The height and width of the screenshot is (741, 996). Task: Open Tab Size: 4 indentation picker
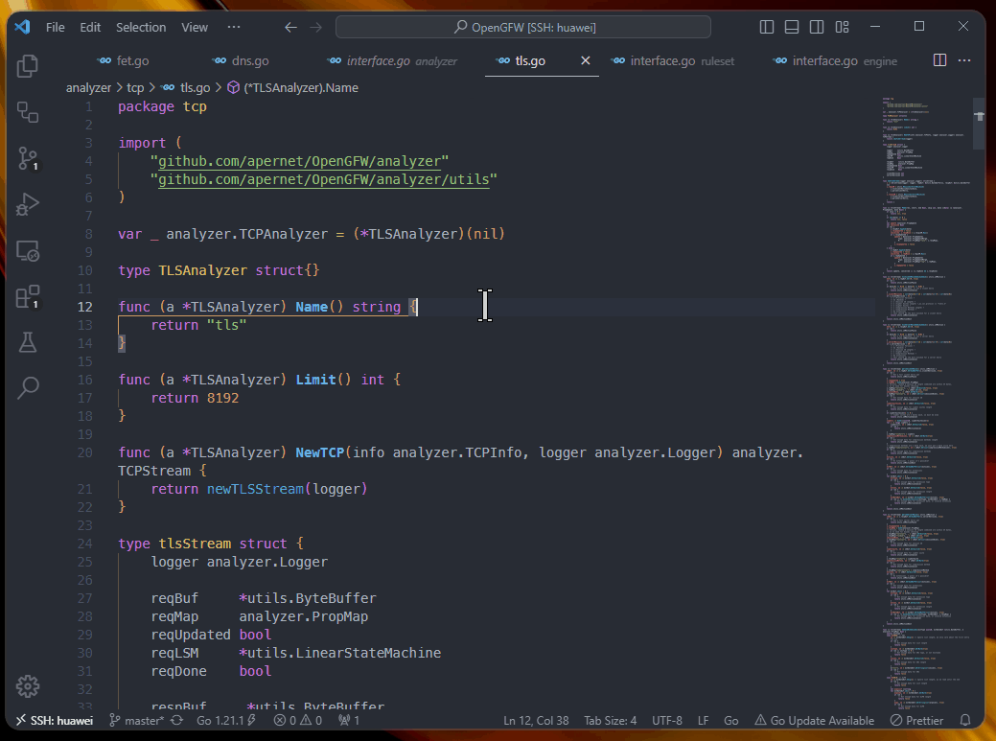tap(610, 720)
